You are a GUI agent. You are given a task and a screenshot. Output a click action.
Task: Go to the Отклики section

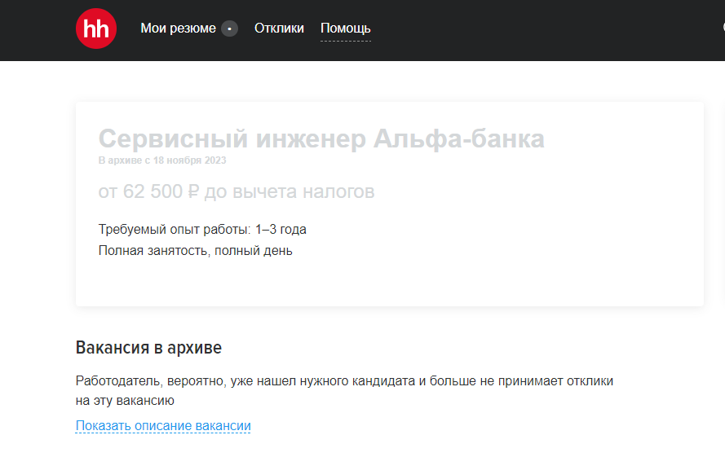[x=279, y=29]
